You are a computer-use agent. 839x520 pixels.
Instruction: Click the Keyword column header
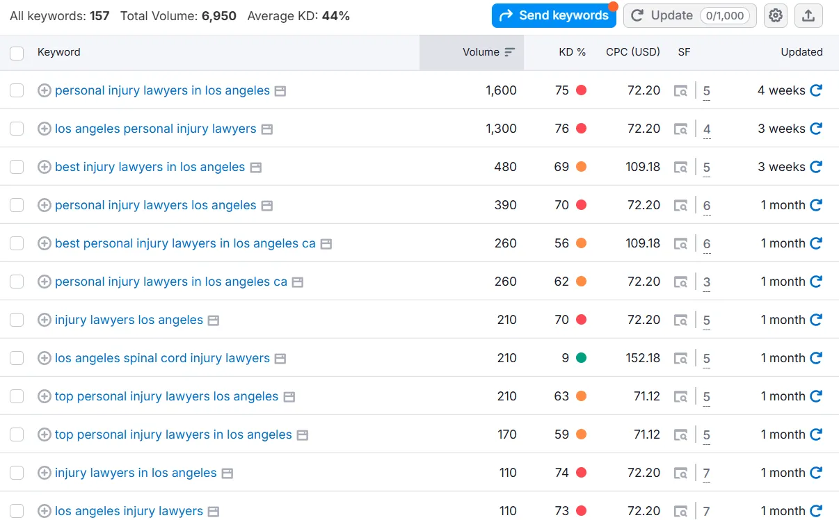point(58,52)
